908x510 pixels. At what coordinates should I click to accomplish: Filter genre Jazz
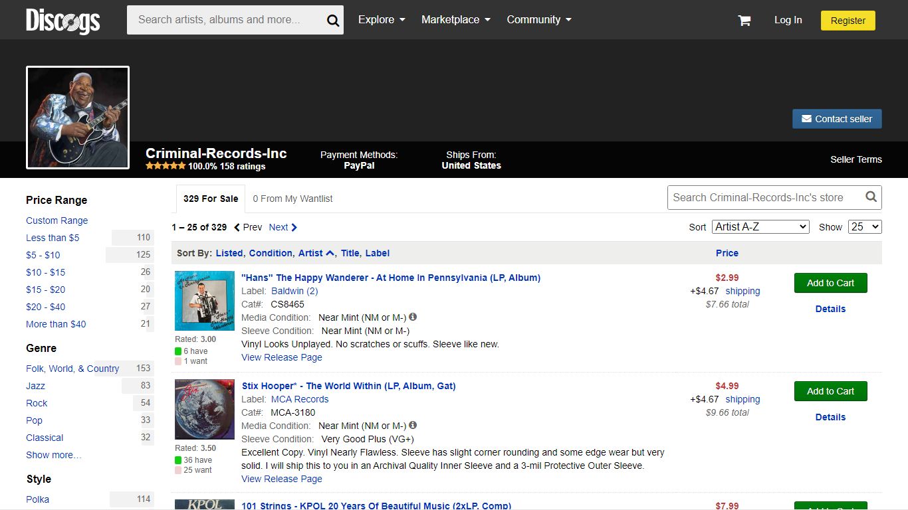[36, 386]
